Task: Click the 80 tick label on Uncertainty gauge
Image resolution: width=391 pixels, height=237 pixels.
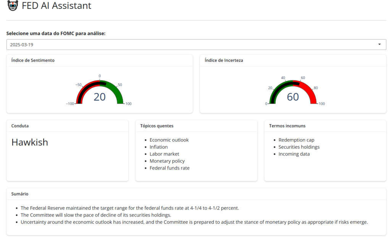Action: pyautogui.click(x=316, y=88)
